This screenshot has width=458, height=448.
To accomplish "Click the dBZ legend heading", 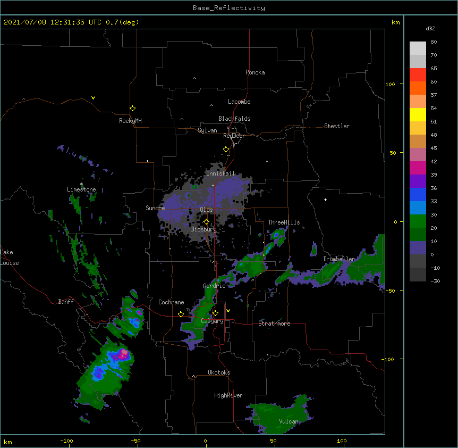I will [x=430, y=28].
